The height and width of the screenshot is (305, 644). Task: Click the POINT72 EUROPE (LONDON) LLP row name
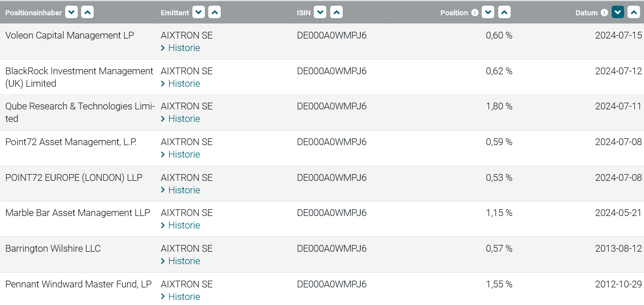74,178
